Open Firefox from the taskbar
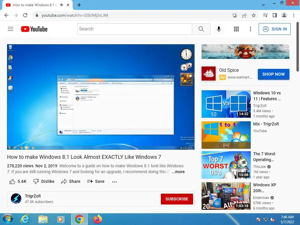The image size is (300, 225). [x=97, y=219]
